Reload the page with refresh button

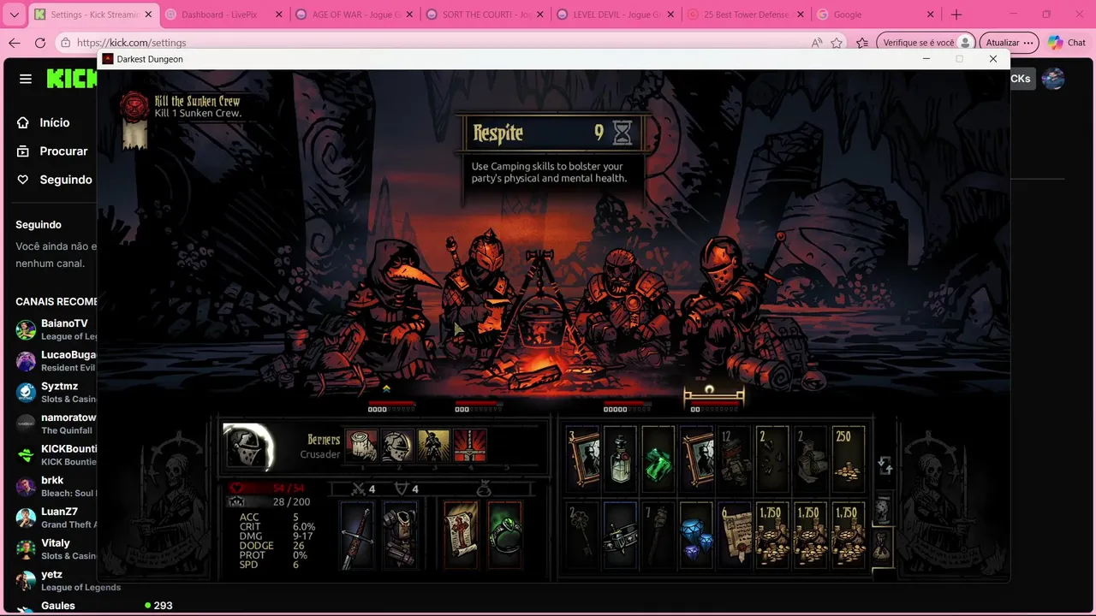pos(40,43)
